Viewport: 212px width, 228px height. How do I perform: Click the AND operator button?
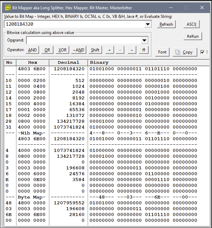[x=33, y=50]
